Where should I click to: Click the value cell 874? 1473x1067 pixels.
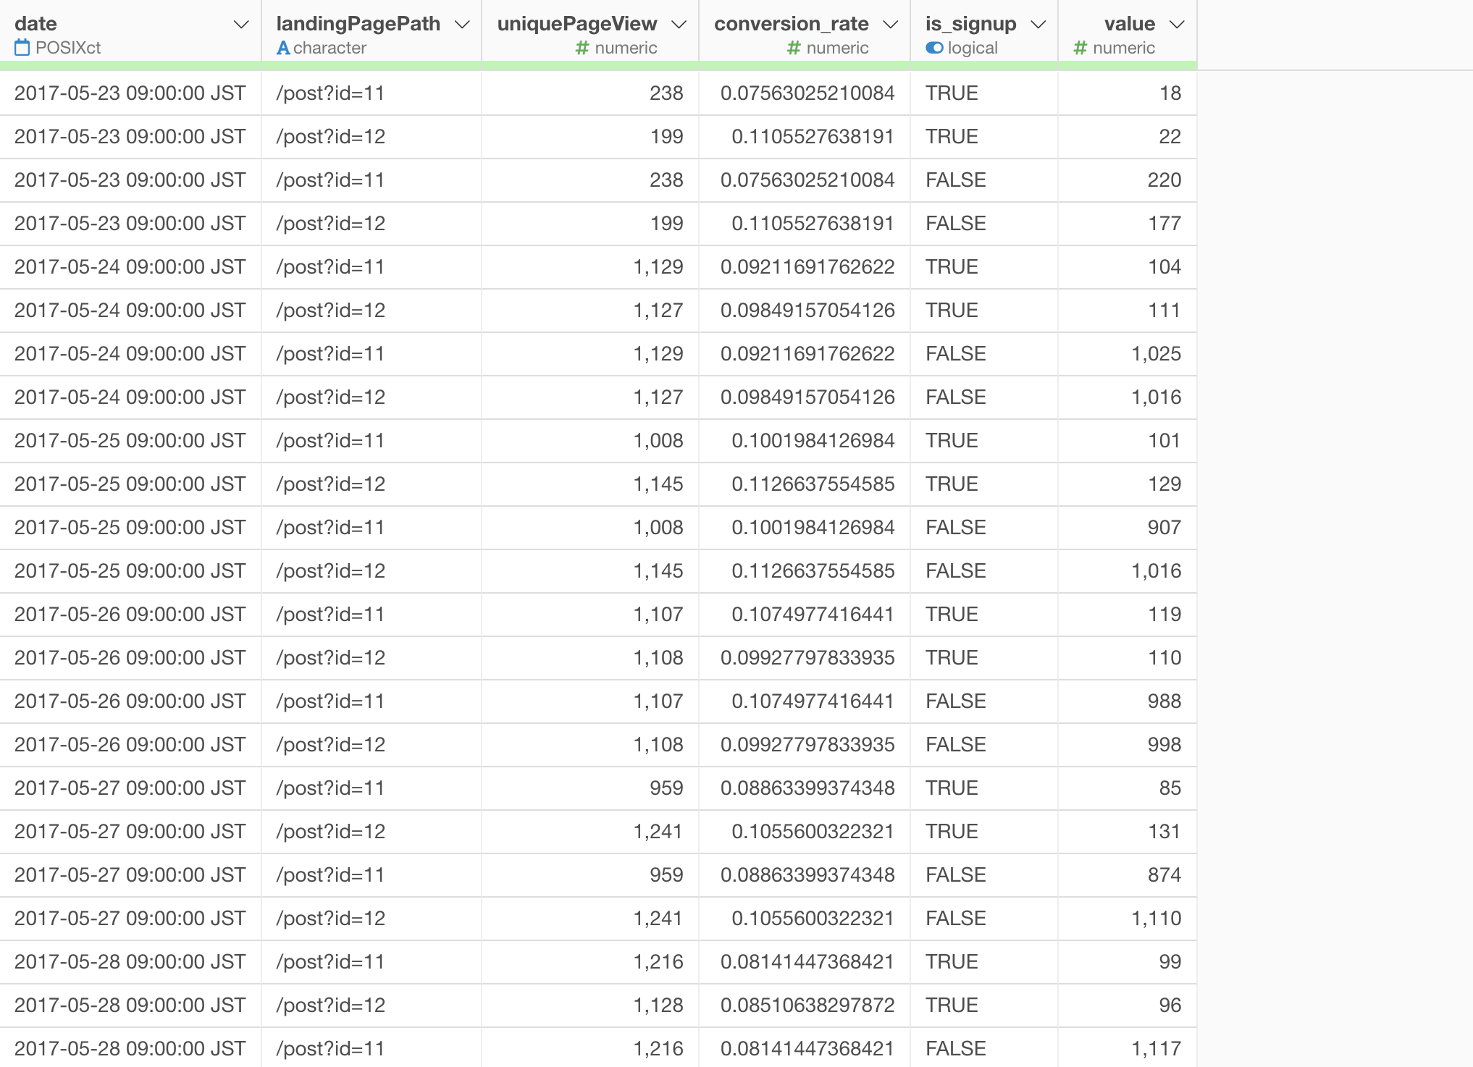coord(1128,875)
